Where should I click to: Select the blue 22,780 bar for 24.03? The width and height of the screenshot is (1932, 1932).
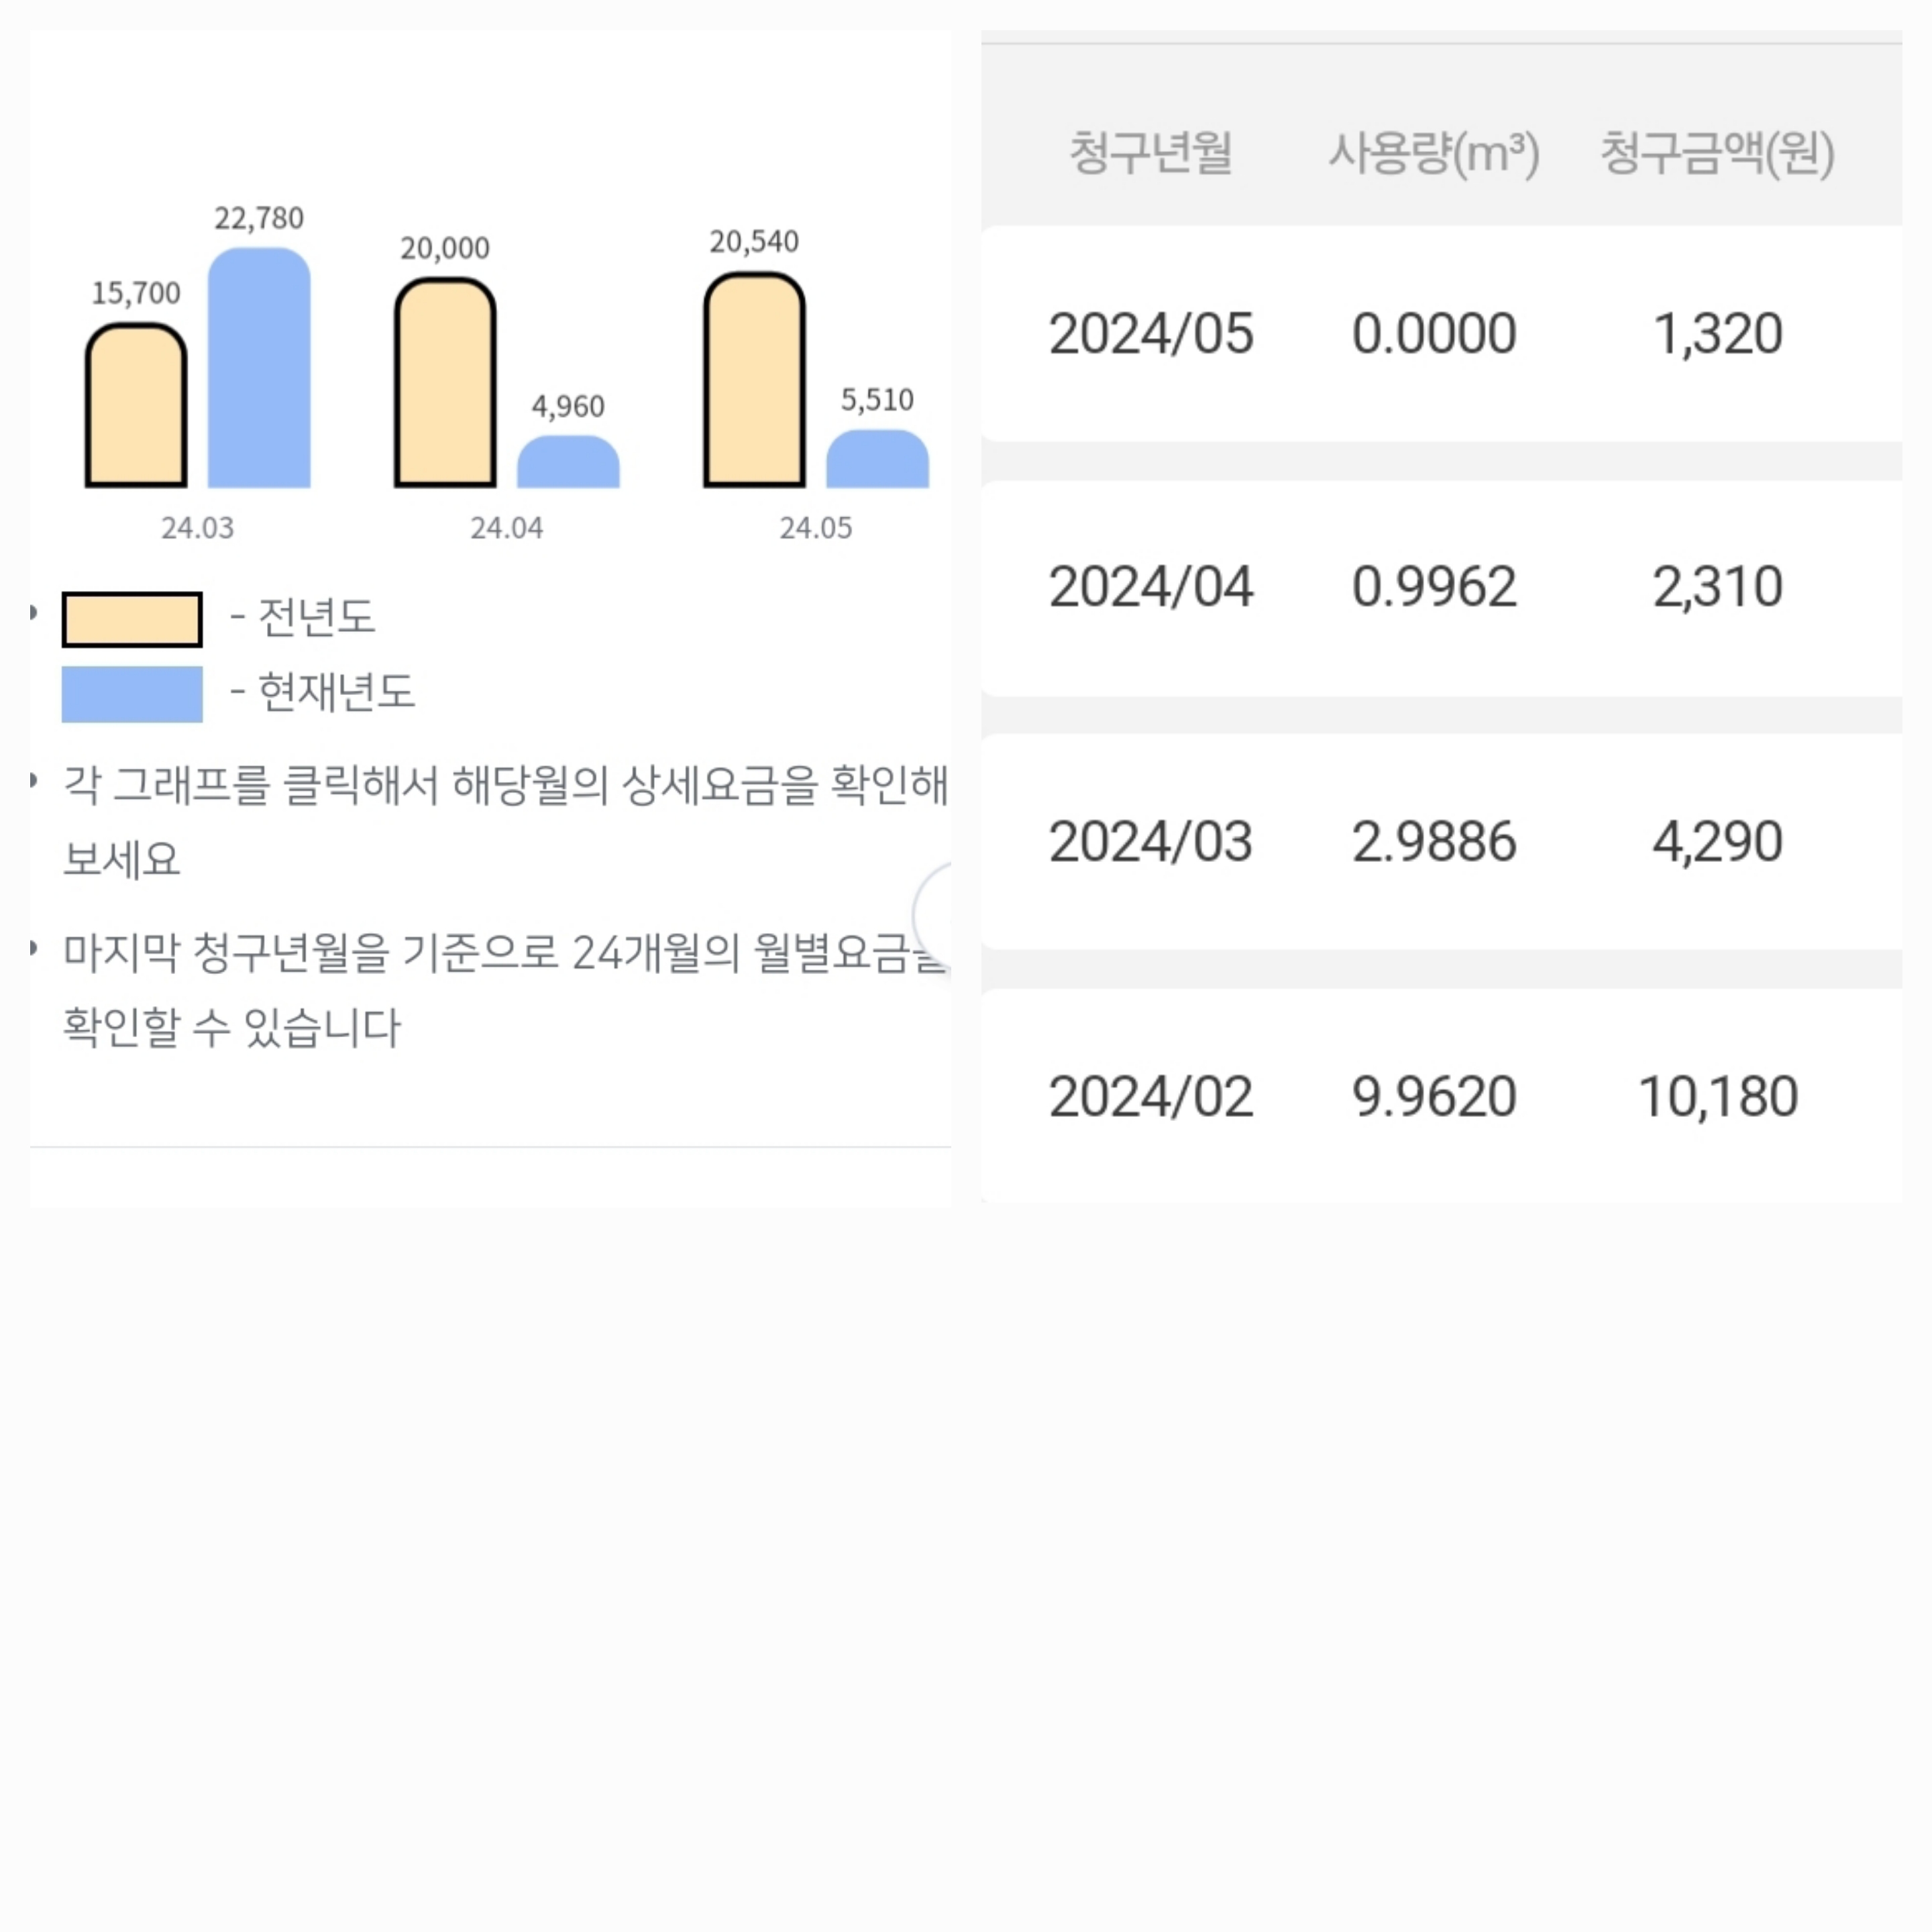259,368
